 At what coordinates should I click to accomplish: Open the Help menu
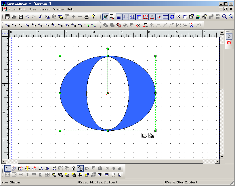[x=70, y=9]
